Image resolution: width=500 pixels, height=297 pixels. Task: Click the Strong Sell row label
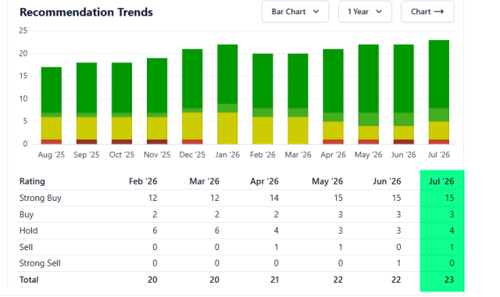pyautogui.click(x=40, y=263)
